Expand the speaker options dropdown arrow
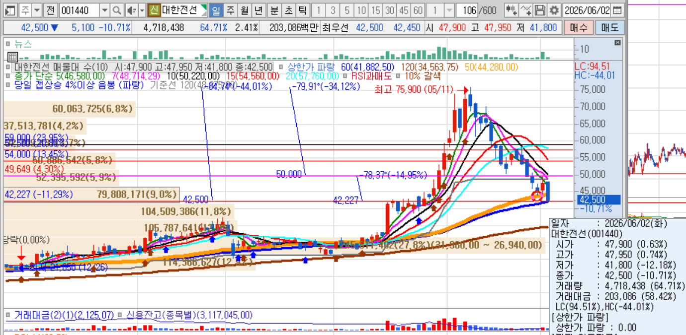Image resolution: width=686 pixels, height=335 pixels. pyautogui.click(x=142, y=10)
